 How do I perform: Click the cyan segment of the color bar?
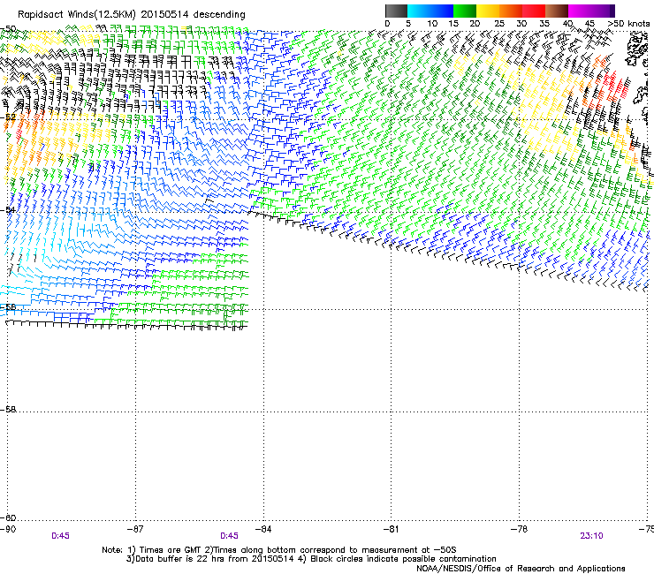[419, 11]
